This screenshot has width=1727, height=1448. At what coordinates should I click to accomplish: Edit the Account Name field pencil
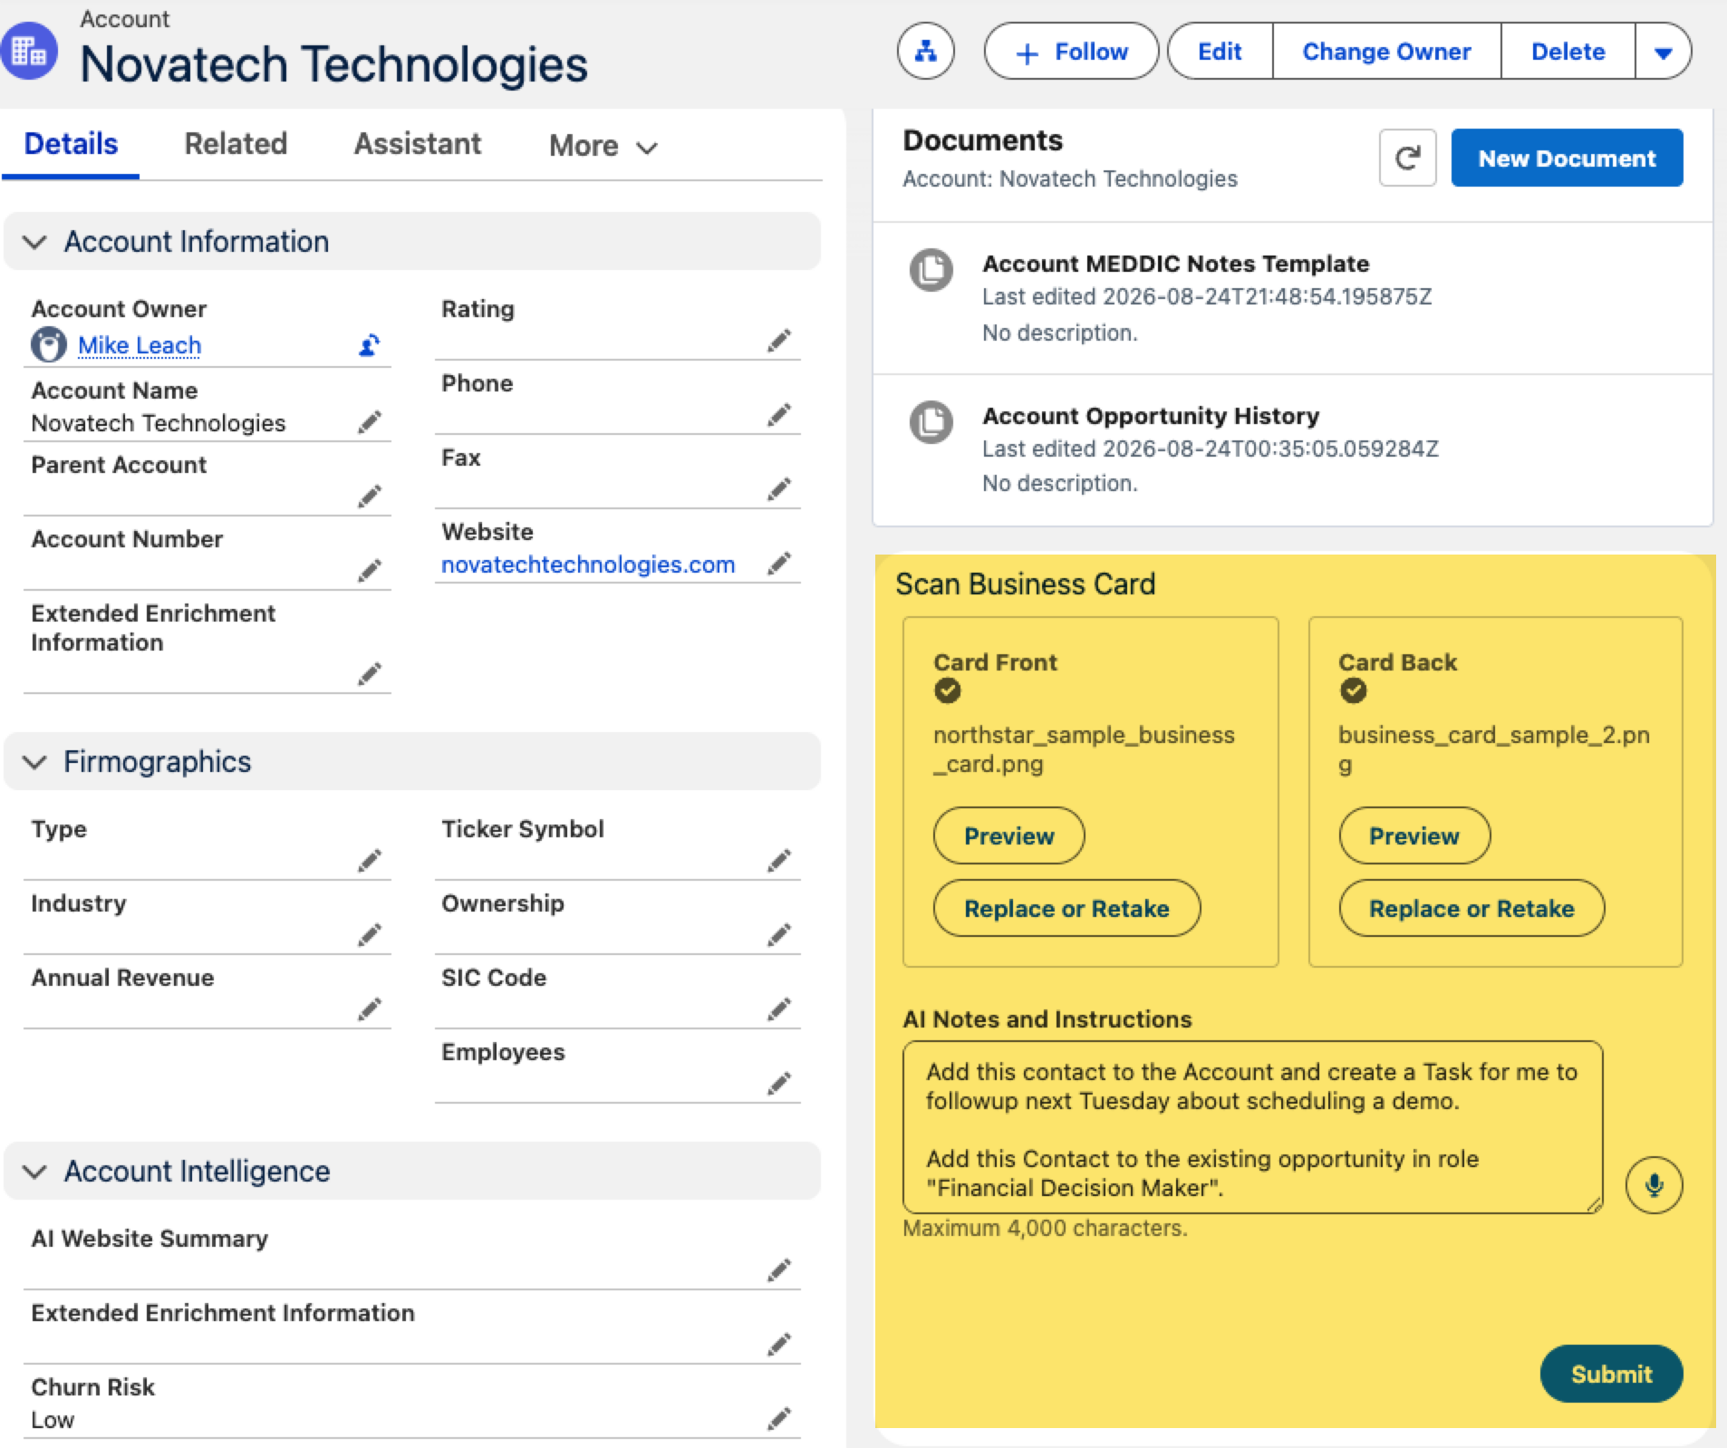click(x=369, y=421)
